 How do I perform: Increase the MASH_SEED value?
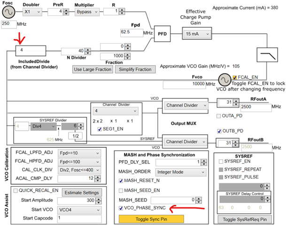(x=199, y=199)
